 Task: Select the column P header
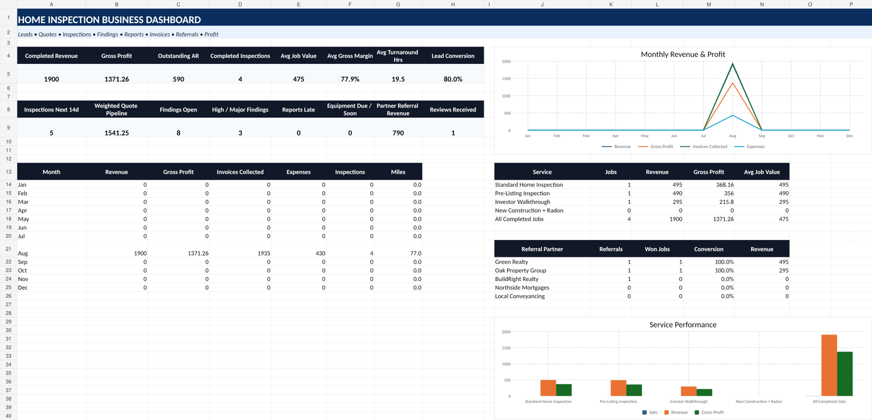(x=851, y=4)
